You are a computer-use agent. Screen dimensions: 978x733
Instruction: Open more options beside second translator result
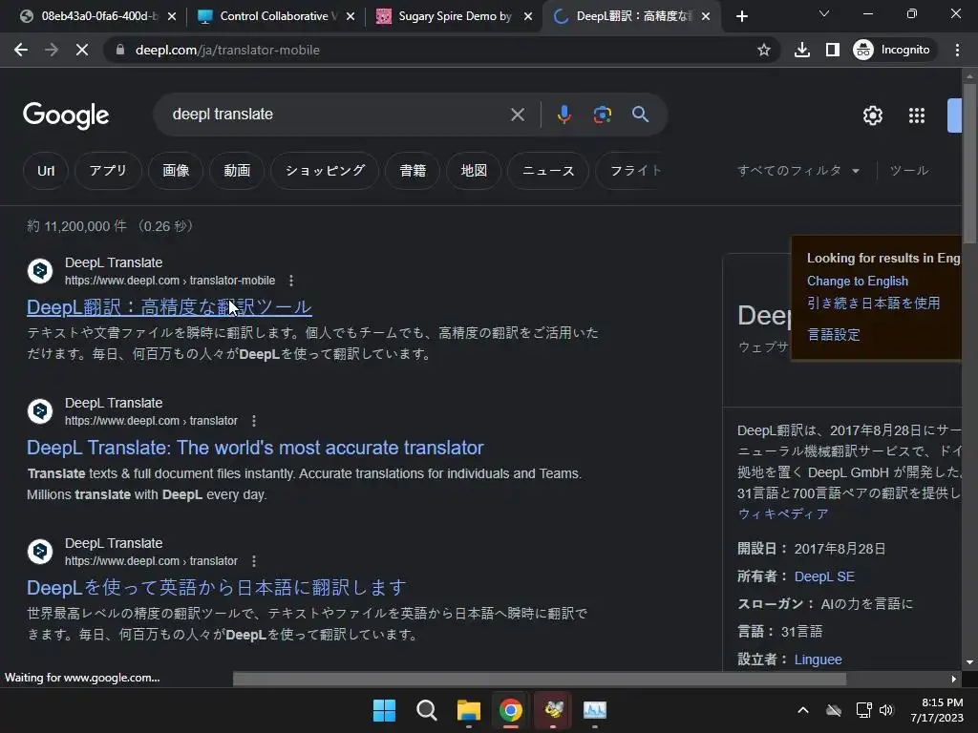254,421
